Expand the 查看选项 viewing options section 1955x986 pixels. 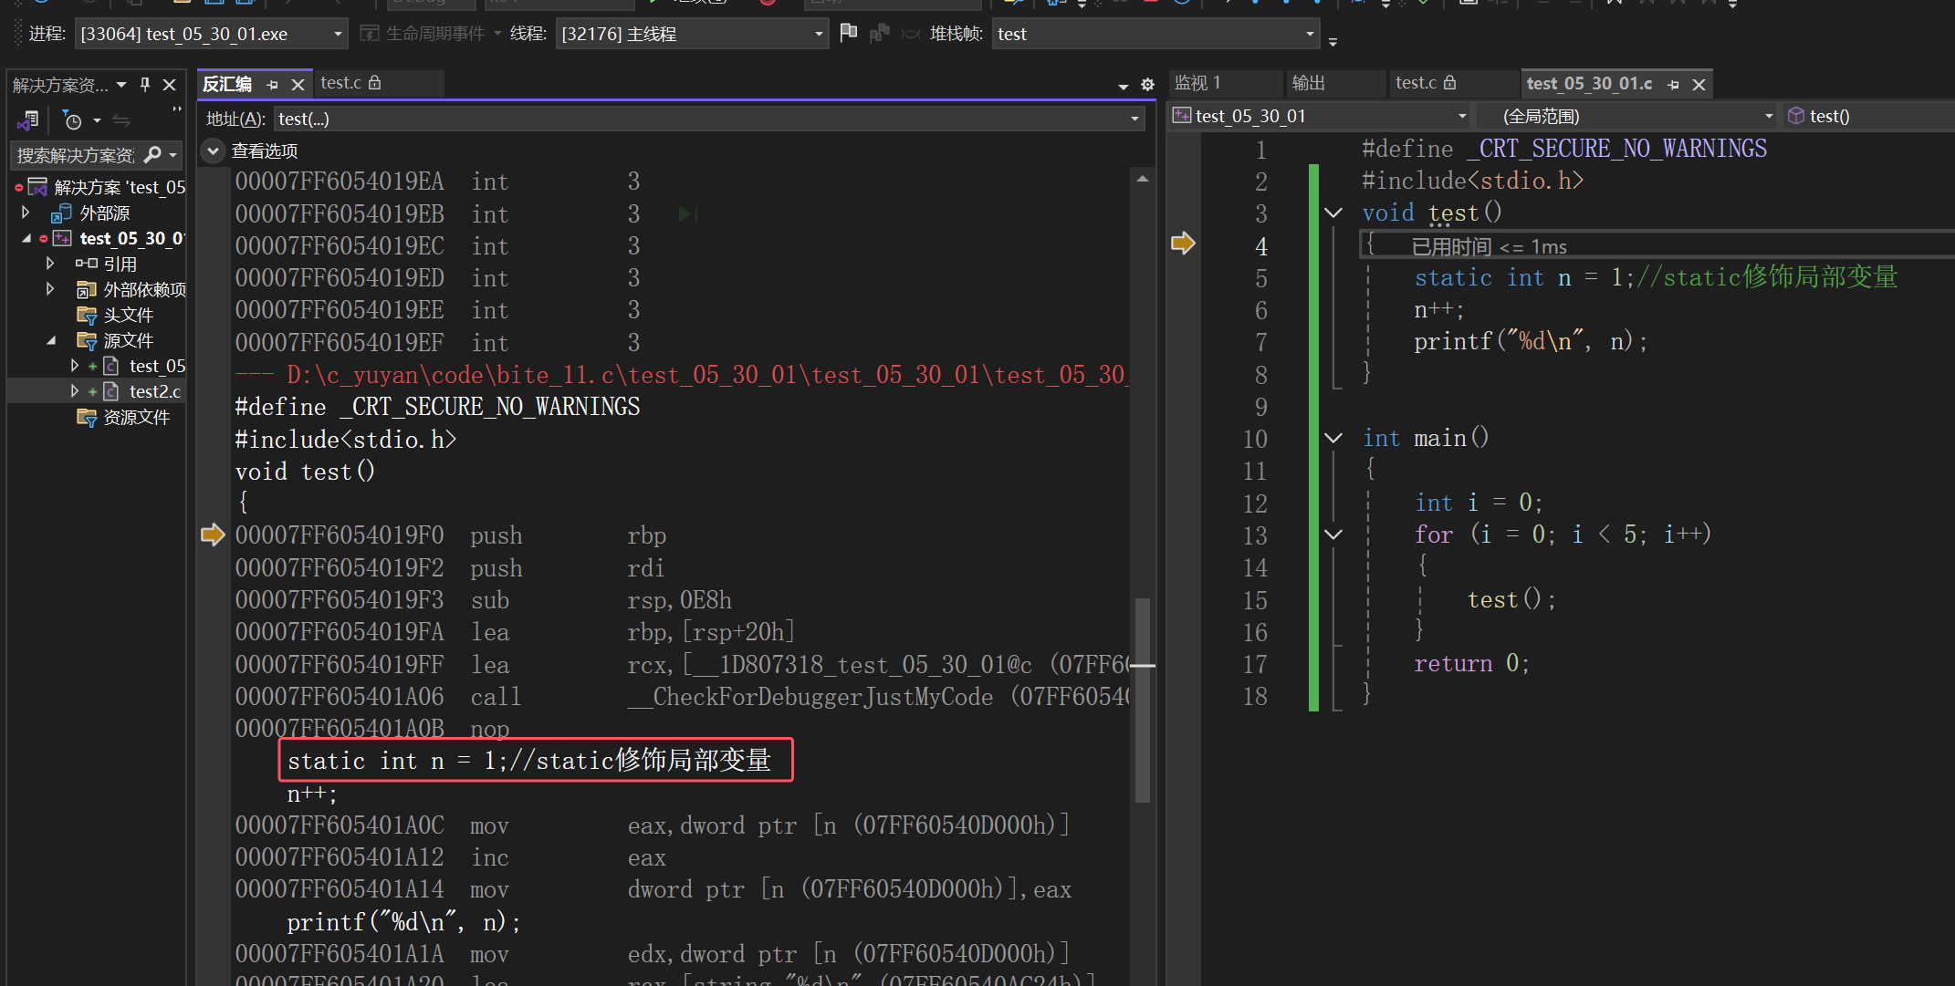click(213, 150)
